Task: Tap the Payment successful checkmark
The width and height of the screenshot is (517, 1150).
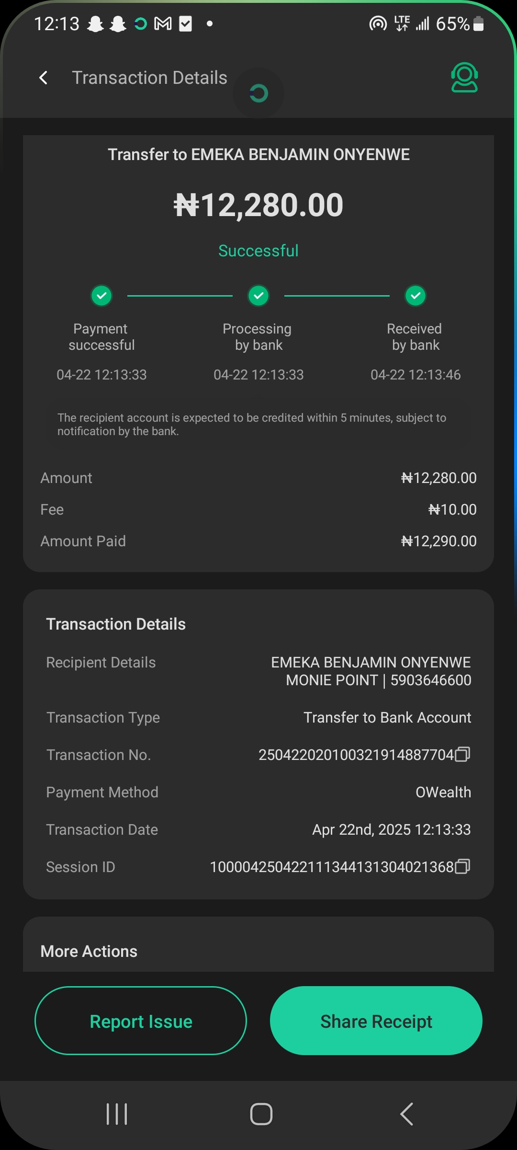Action: pyautogui.click(x=101, y=296)
